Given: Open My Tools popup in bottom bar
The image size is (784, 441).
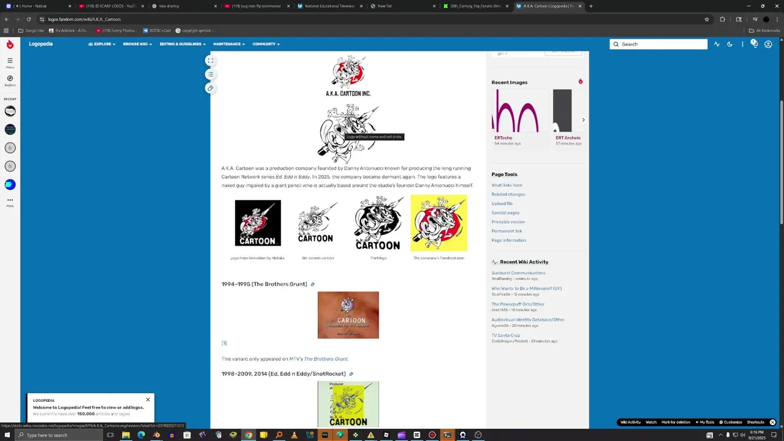Looking at the screenshot, I should [x=705, y=422].
